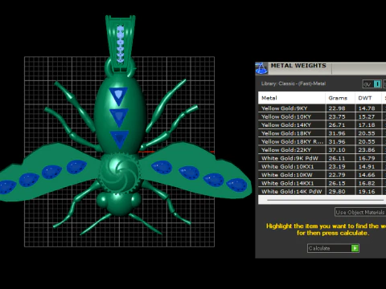The height and width of the screenshot is (289, 386).
Task: Click the 29.80 grams cell
Action: click(340, 191)
